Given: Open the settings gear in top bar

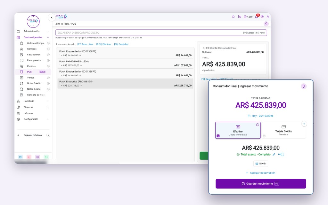Looking at the screenshot, I should click(262, 17).
